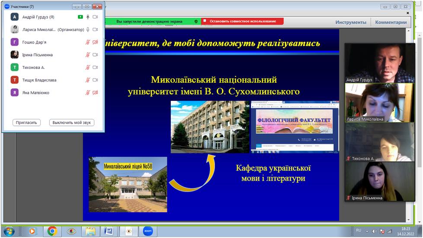Open the RU language selector in taskbar
Viewport: 423px width, 238px height.
tap(358, 231)
